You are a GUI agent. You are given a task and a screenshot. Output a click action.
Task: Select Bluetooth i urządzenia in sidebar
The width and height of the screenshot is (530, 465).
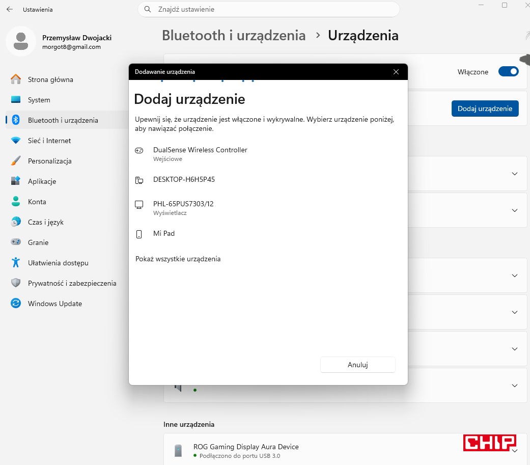tap(67, 120)
